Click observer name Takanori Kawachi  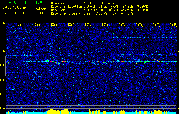pyautogui.click(x=100, y=3)
